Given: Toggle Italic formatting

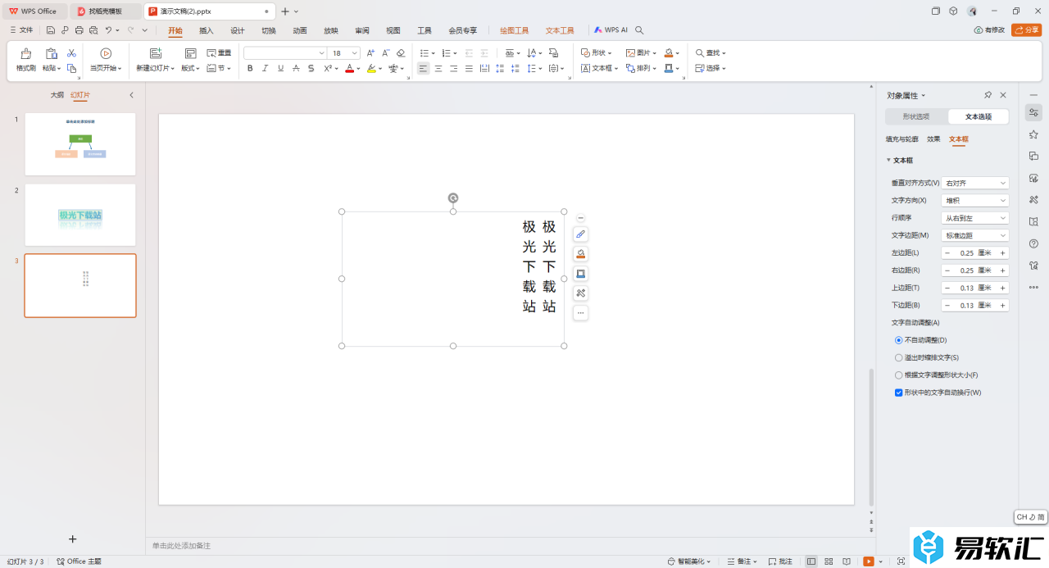Looking at the screenshot, I should tap(265, 69).
